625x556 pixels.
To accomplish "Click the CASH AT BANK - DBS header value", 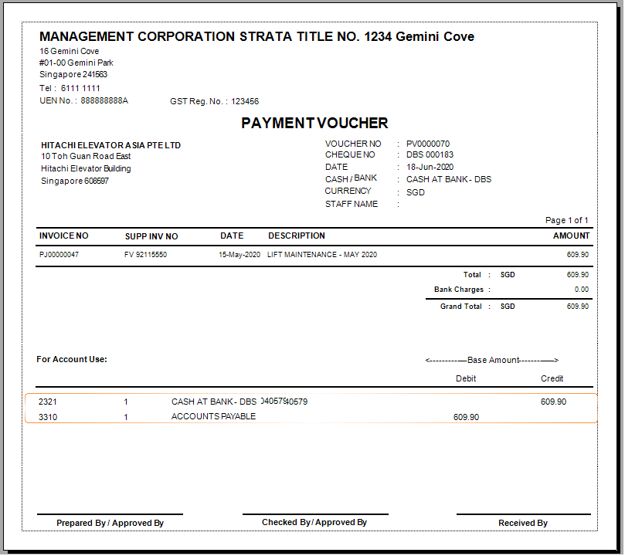I will [x=449, y=179].
